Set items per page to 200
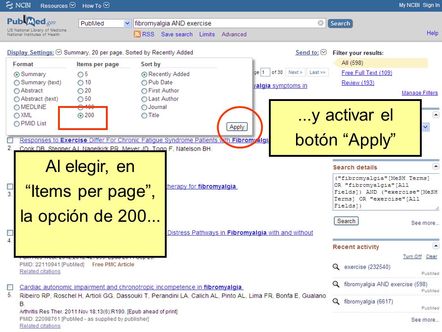This screenshot has height=332, width=442. click(80, 115)
